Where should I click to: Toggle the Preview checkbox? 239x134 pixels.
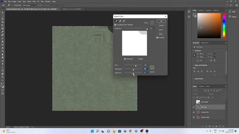(157, 38)
